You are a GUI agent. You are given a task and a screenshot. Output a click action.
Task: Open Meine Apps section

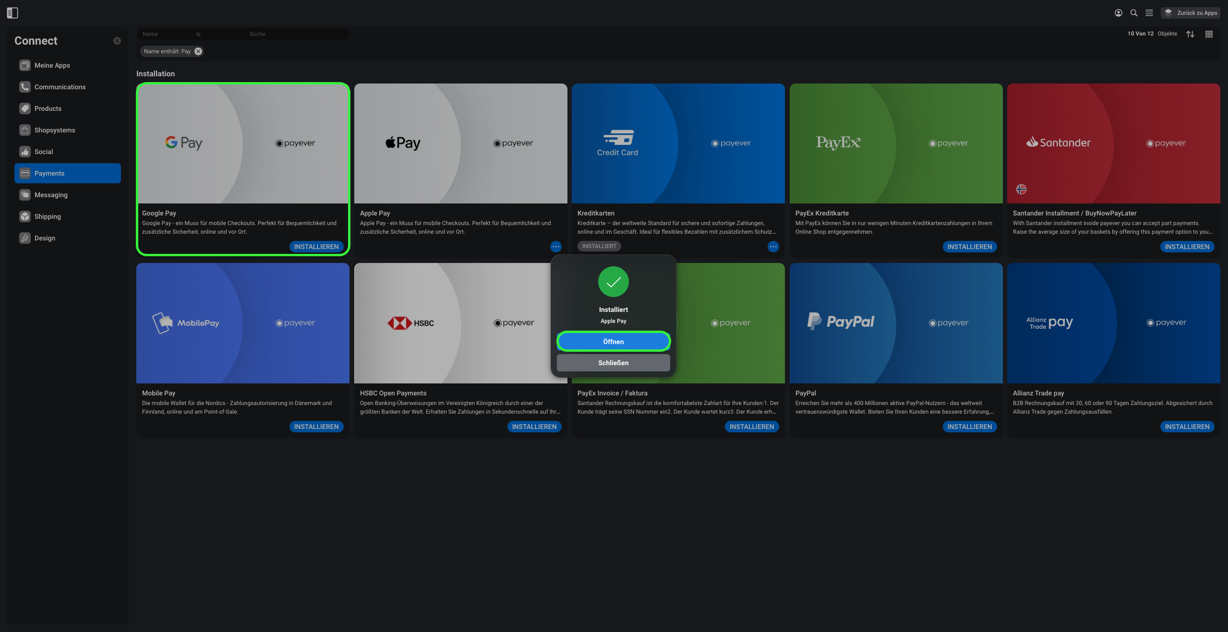pyautogui.click(x=68, y=65)
